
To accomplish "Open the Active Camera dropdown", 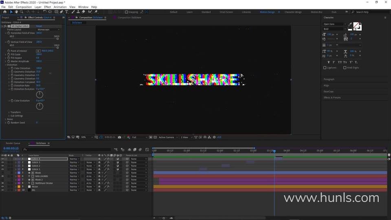I will (x=168, y=137).
